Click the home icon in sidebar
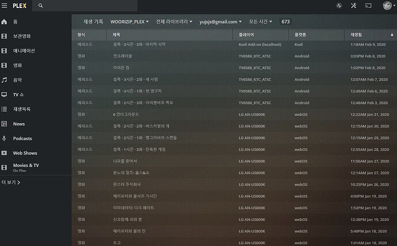Screen dimensions: 397x246 coord(4,22)
